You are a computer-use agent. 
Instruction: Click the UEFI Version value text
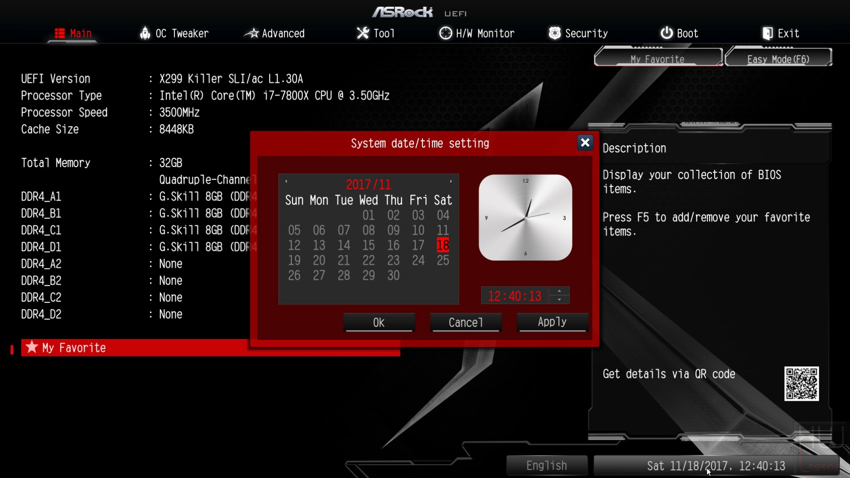pos(231,79)
